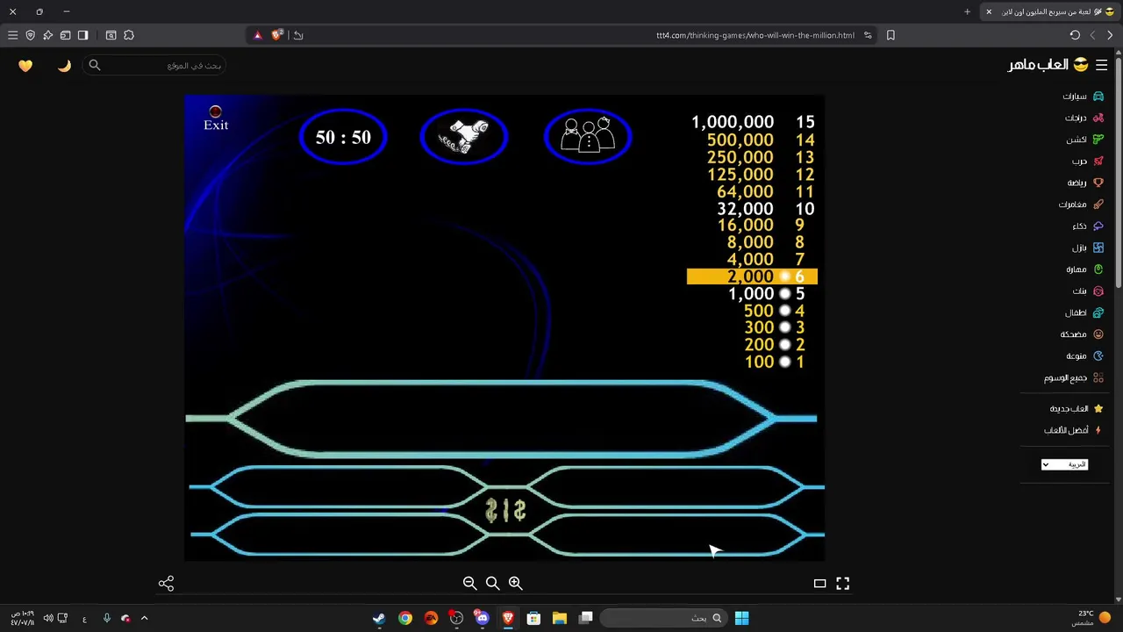Open a new browser tab
Screen dimensions: 1123x632
pyautogui.click(x=967, y=11)
